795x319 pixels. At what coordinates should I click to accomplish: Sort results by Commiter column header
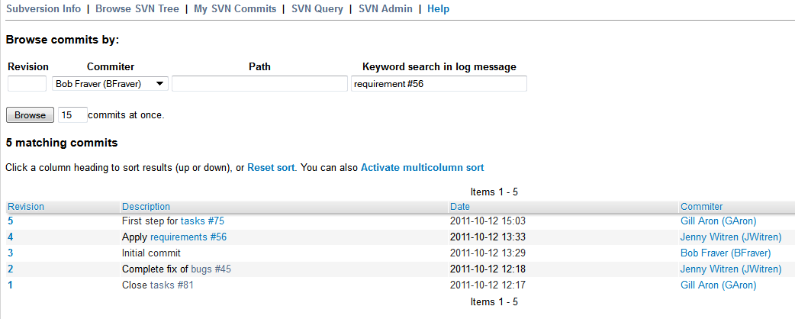pyautogui.click(x=702, y=206)
